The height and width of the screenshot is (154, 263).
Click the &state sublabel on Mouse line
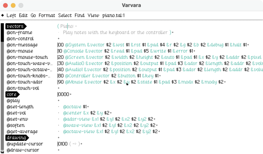tap(145, 82)
